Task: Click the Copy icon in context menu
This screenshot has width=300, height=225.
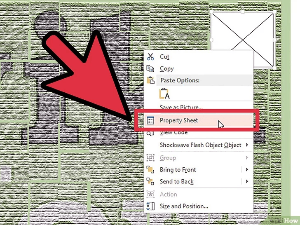Action: 150,69
